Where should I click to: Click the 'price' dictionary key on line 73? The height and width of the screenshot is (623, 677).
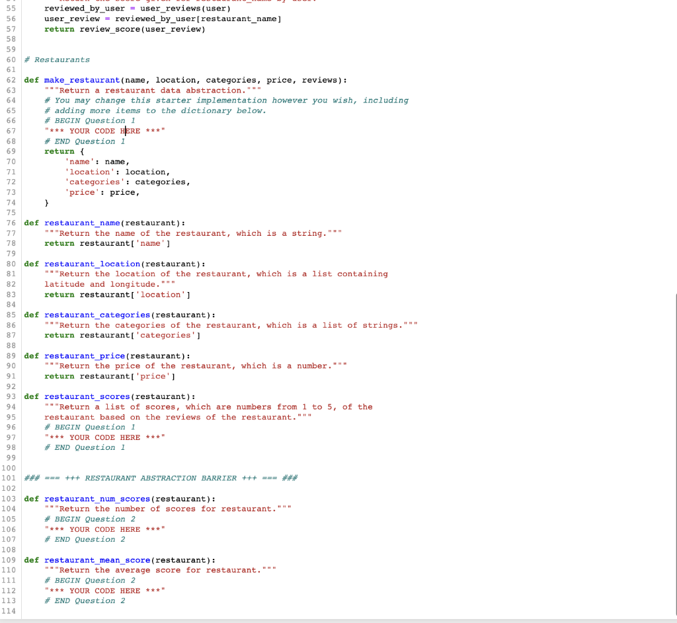80,192
